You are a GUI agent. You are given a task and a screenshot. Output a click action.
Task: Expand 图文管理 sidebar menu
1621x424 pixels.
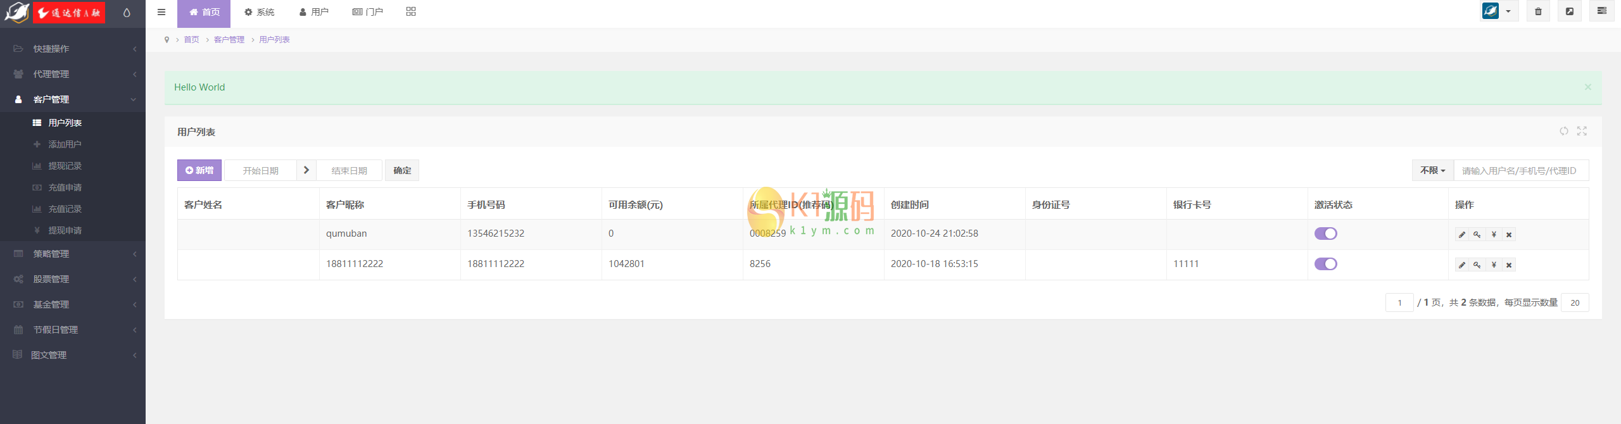(x=73, y=355)
